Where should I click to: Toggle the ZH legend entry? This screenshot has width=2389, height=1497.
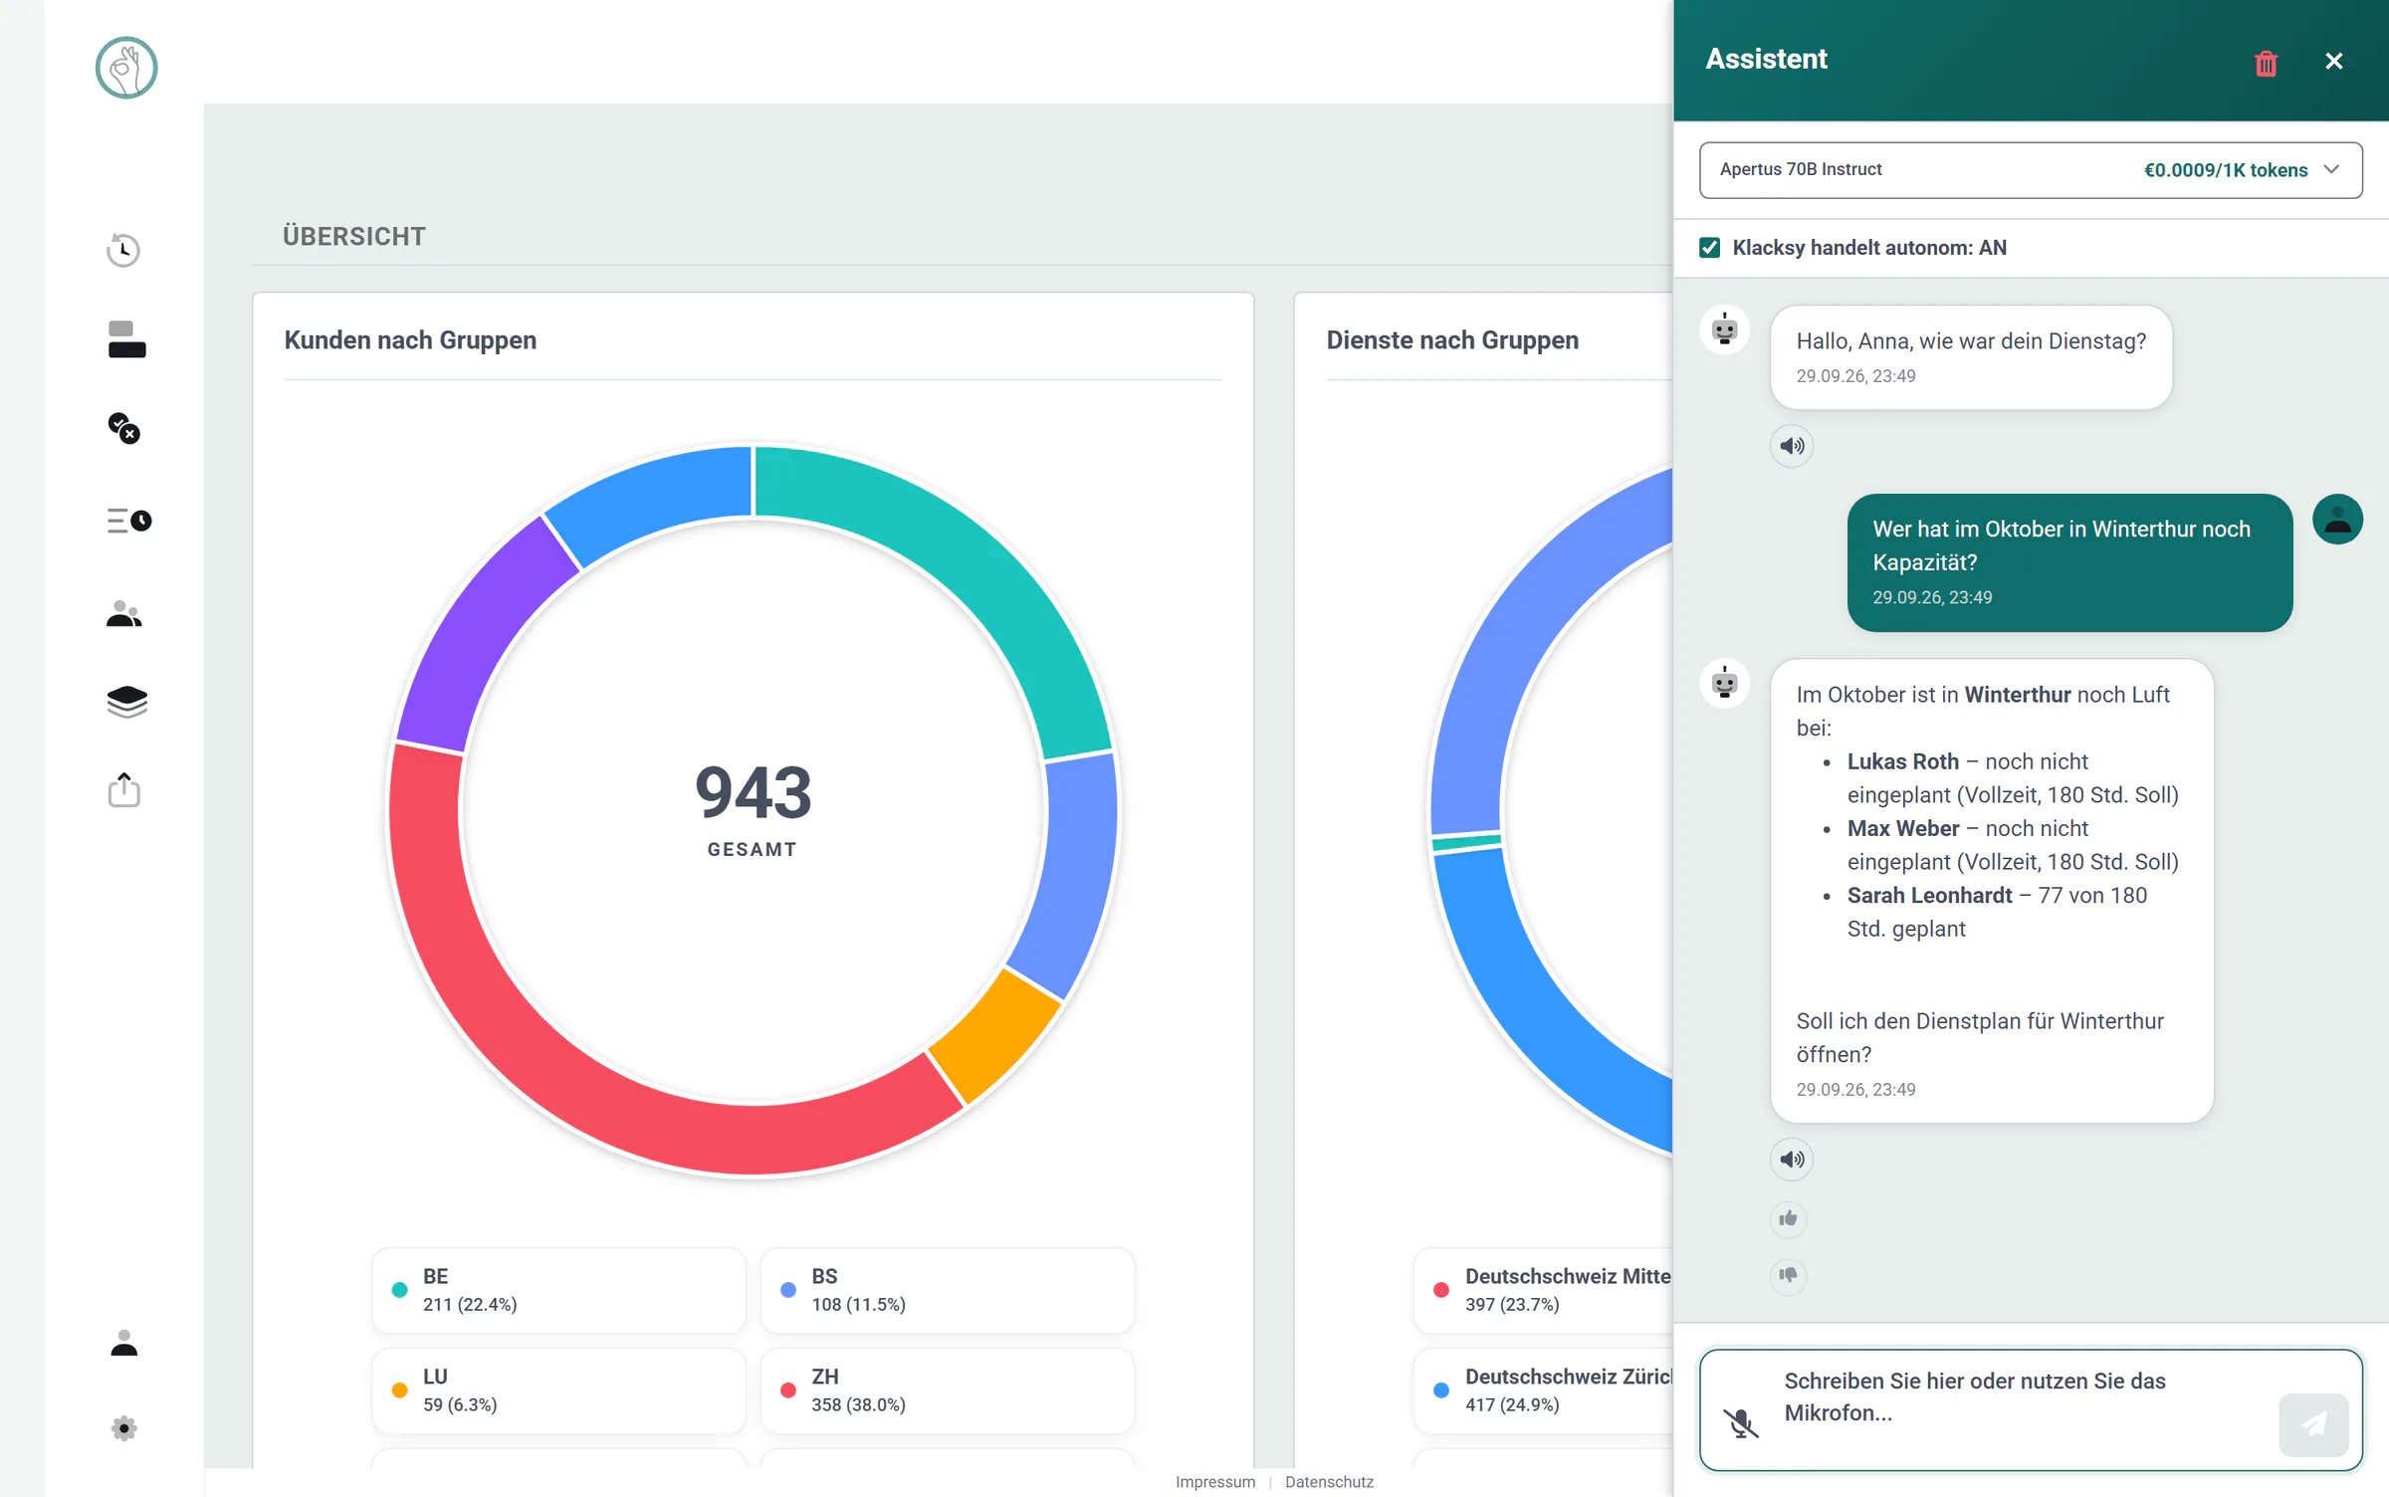(x=947, y=1390)
